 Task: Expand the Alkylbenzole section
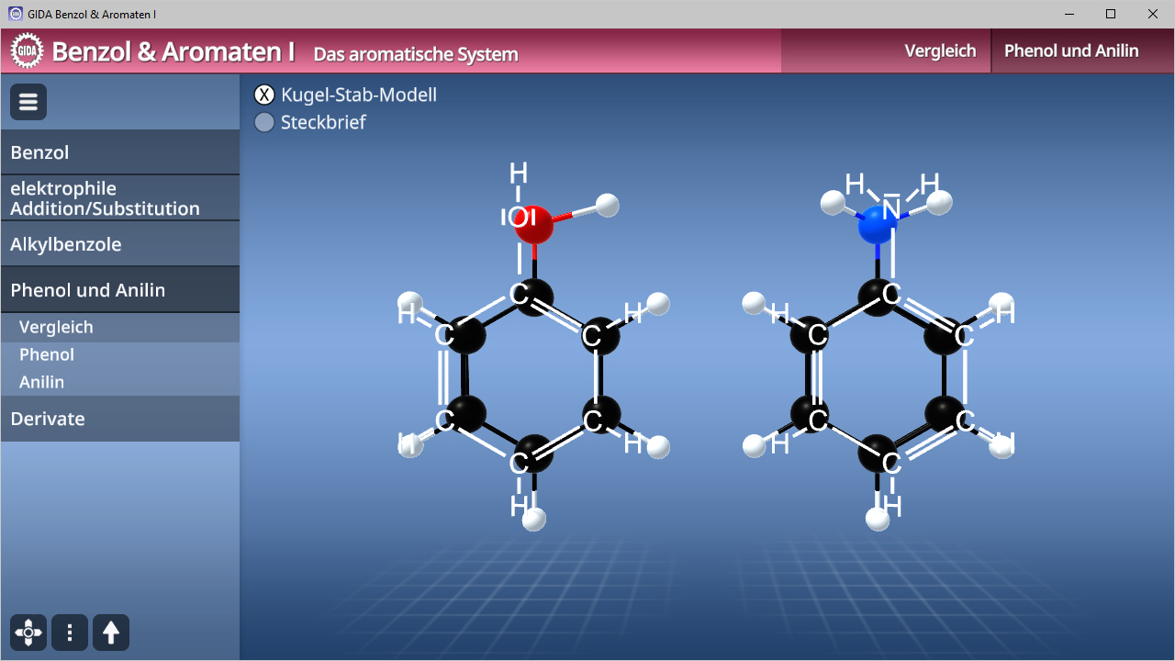pyautogui.click(x=119, y=244)
